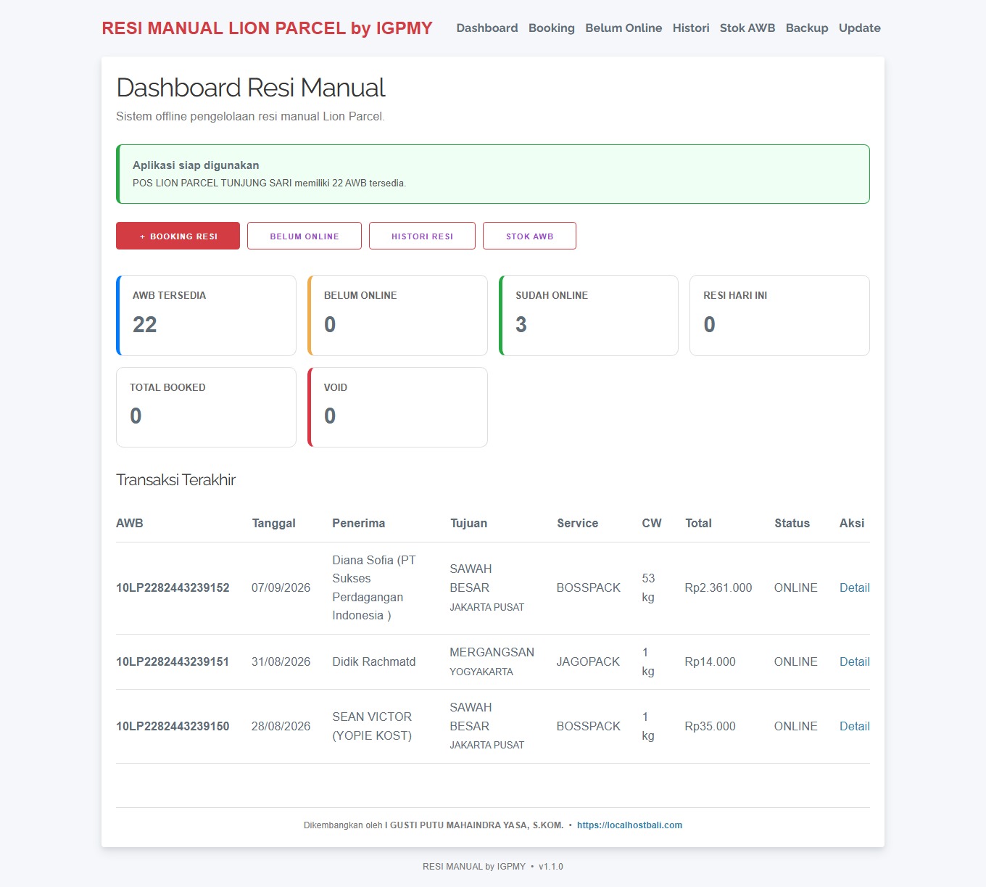Image resolution: width=986 pixels, height=887 pixels.
Task: Open Detail for AWB 10LP2282443239152
Action: 854,587
